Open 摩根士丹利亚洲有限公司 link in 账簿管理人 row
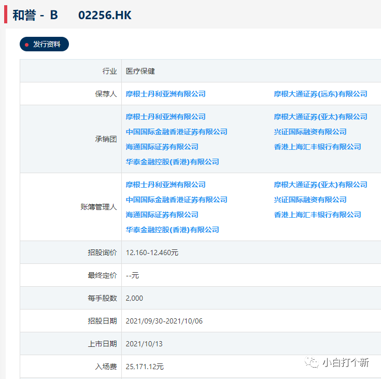This screenshot has width=381, height=379. point(166,185)
